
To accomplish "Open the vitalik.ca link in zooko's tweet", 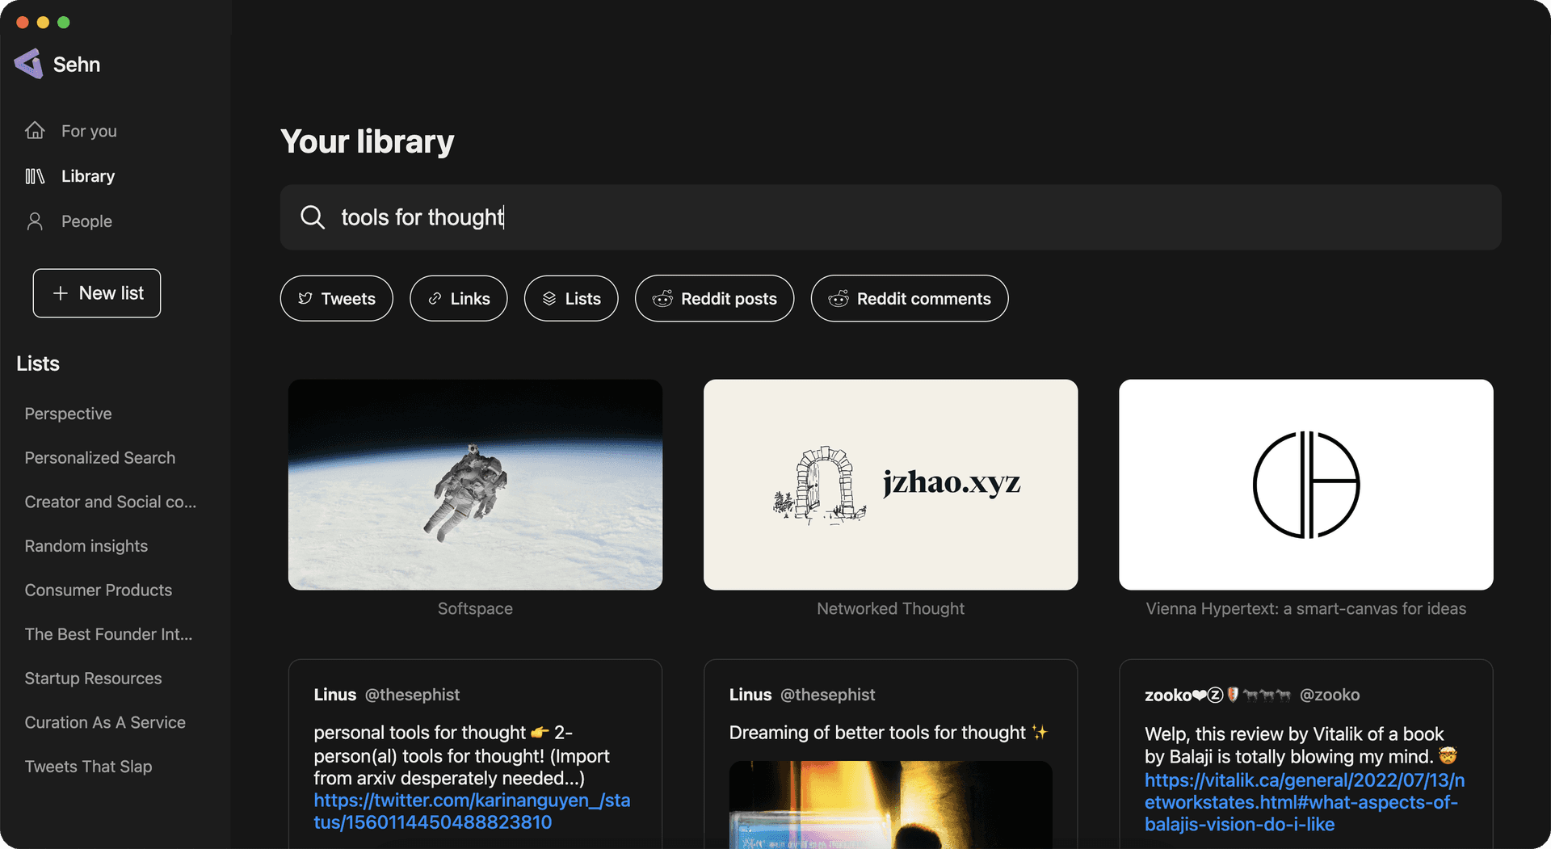I will 1304,802.
